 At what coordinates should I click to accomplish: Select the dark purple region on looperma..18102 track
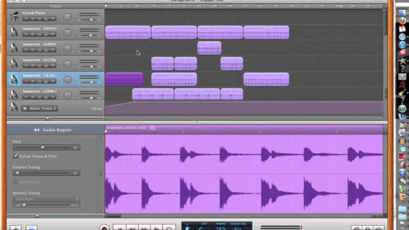click(124, 80)
